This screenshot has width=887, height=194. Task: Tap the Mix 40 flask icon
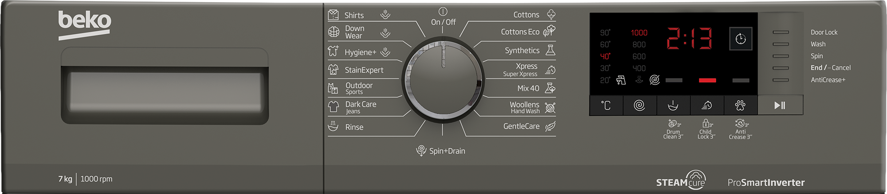pyautogui.click(x=550, y=88)
